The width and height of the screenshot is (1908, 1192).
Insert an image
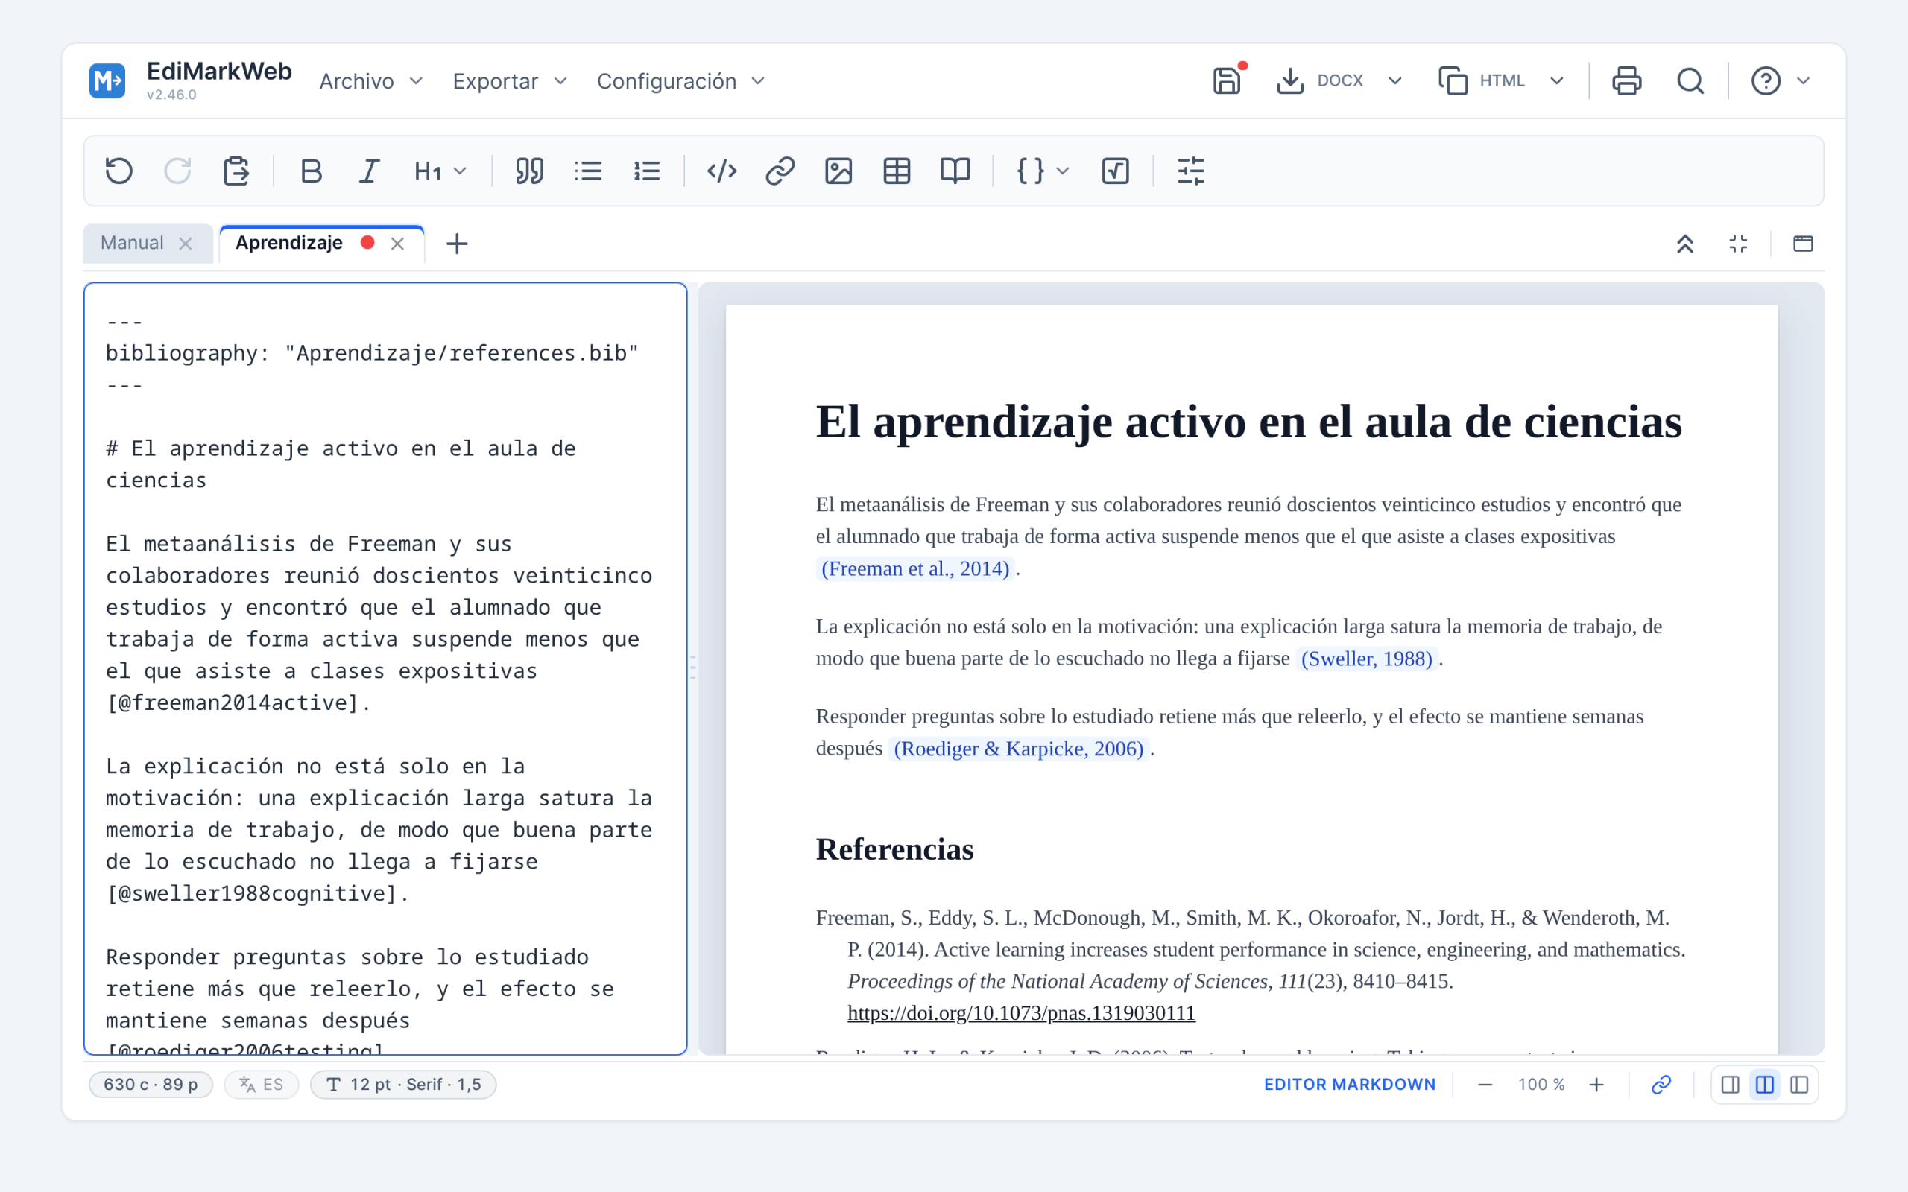(838, 171)
